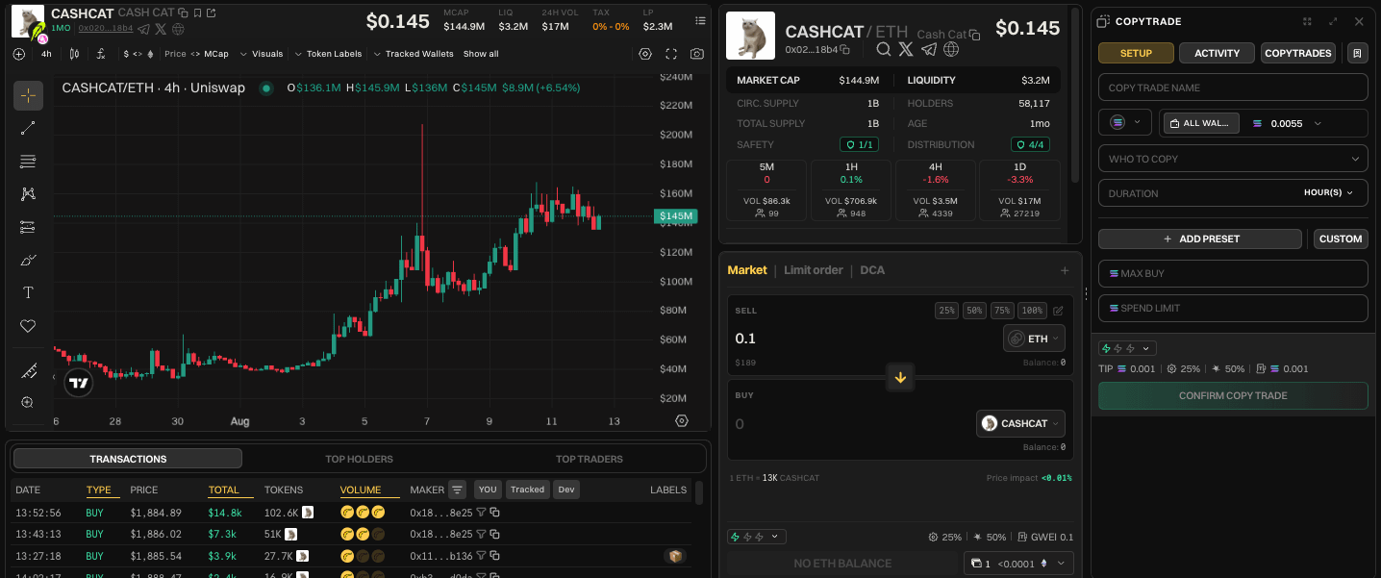Toggle the green indicator dot beside Uniswap title
1381x578 pixels.
[x=266, y=88]
